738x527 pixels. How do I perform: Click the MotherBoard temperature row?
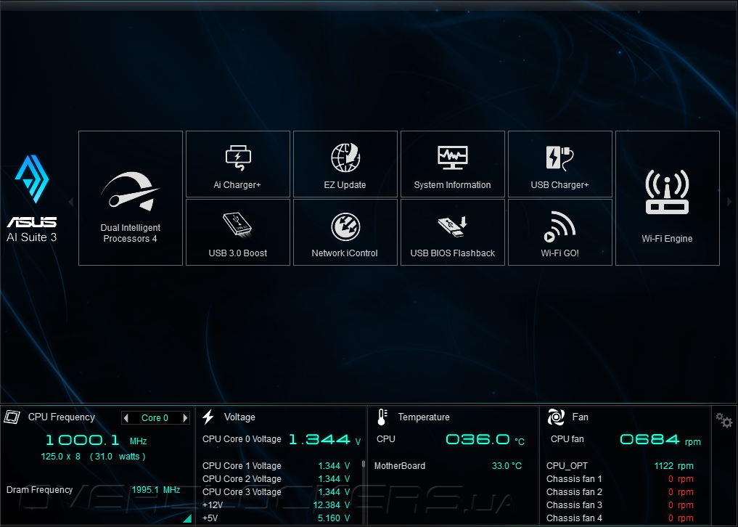pos(448,466)
